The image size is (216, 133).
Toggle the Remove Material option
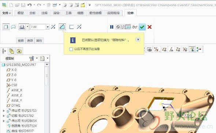(62, 27)
